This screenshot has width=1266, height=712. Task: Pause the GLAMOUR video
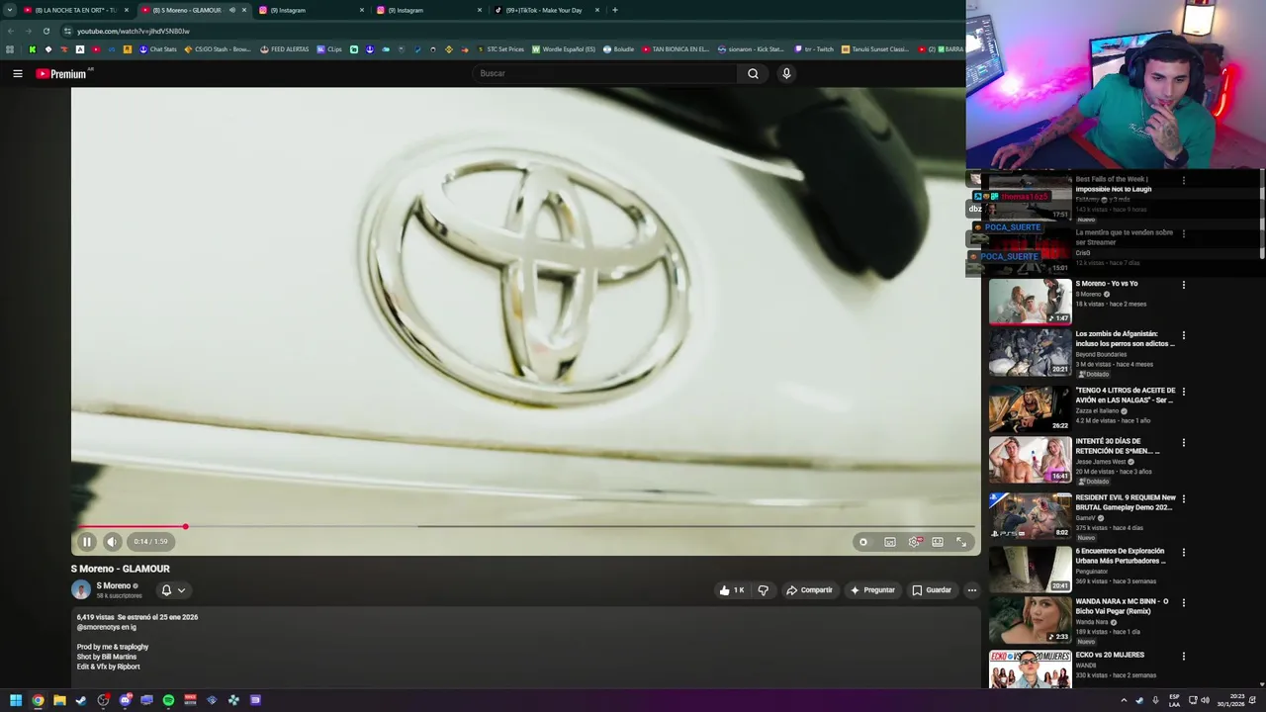point(86,542)
